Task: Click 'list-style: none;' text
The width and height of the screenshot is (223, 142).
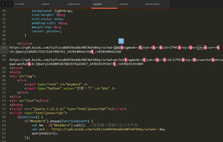Action: 47,19
